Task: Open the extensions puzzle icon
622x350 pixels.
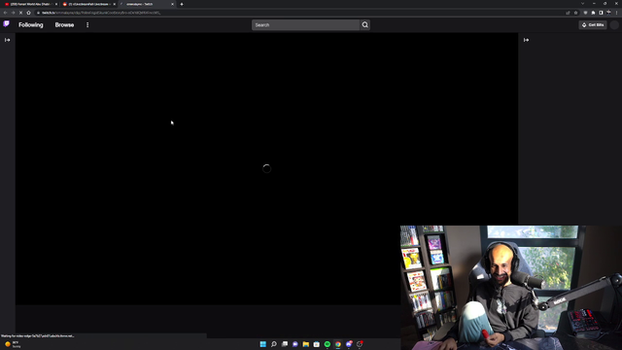Action: point(593,13)
